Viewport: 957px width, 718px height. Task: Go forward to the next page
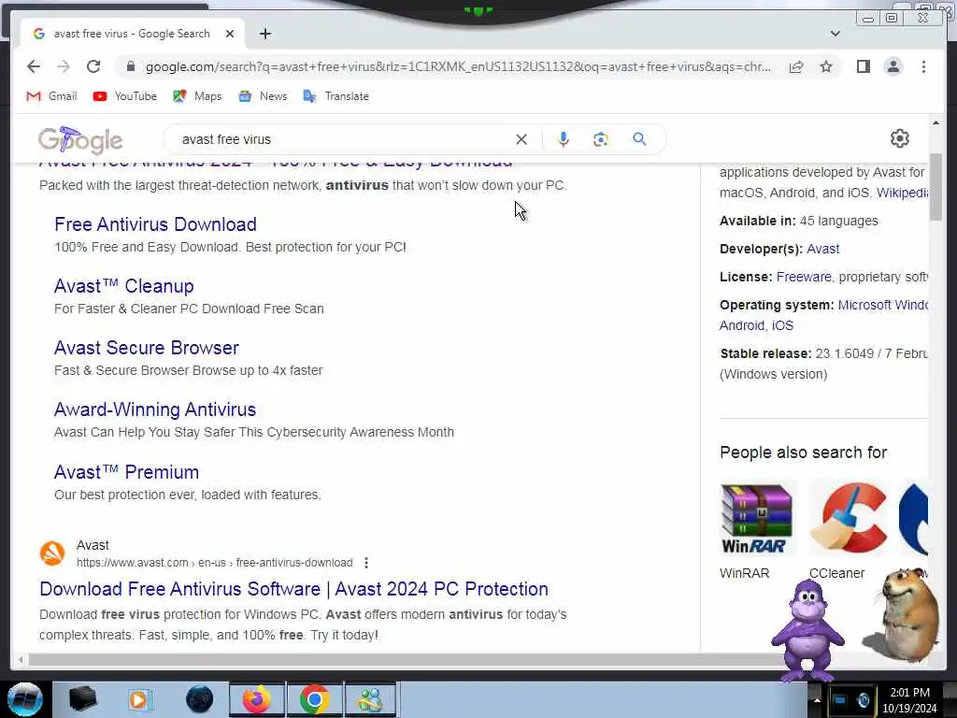pyautogui.click(x=64, y=66)
